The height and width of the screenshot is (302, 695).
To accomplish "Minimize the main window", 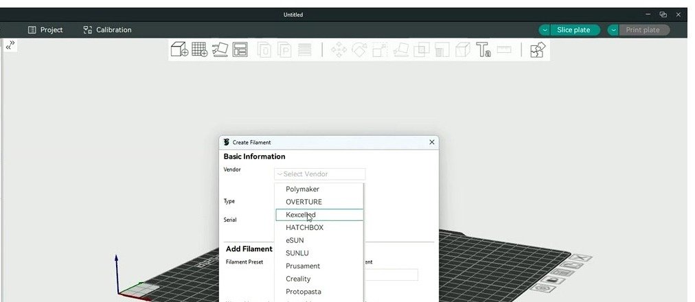I will [648, 14].
